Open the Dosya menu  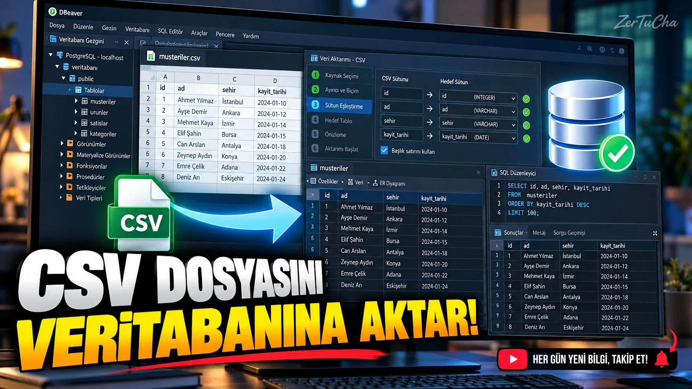point(57,25)
